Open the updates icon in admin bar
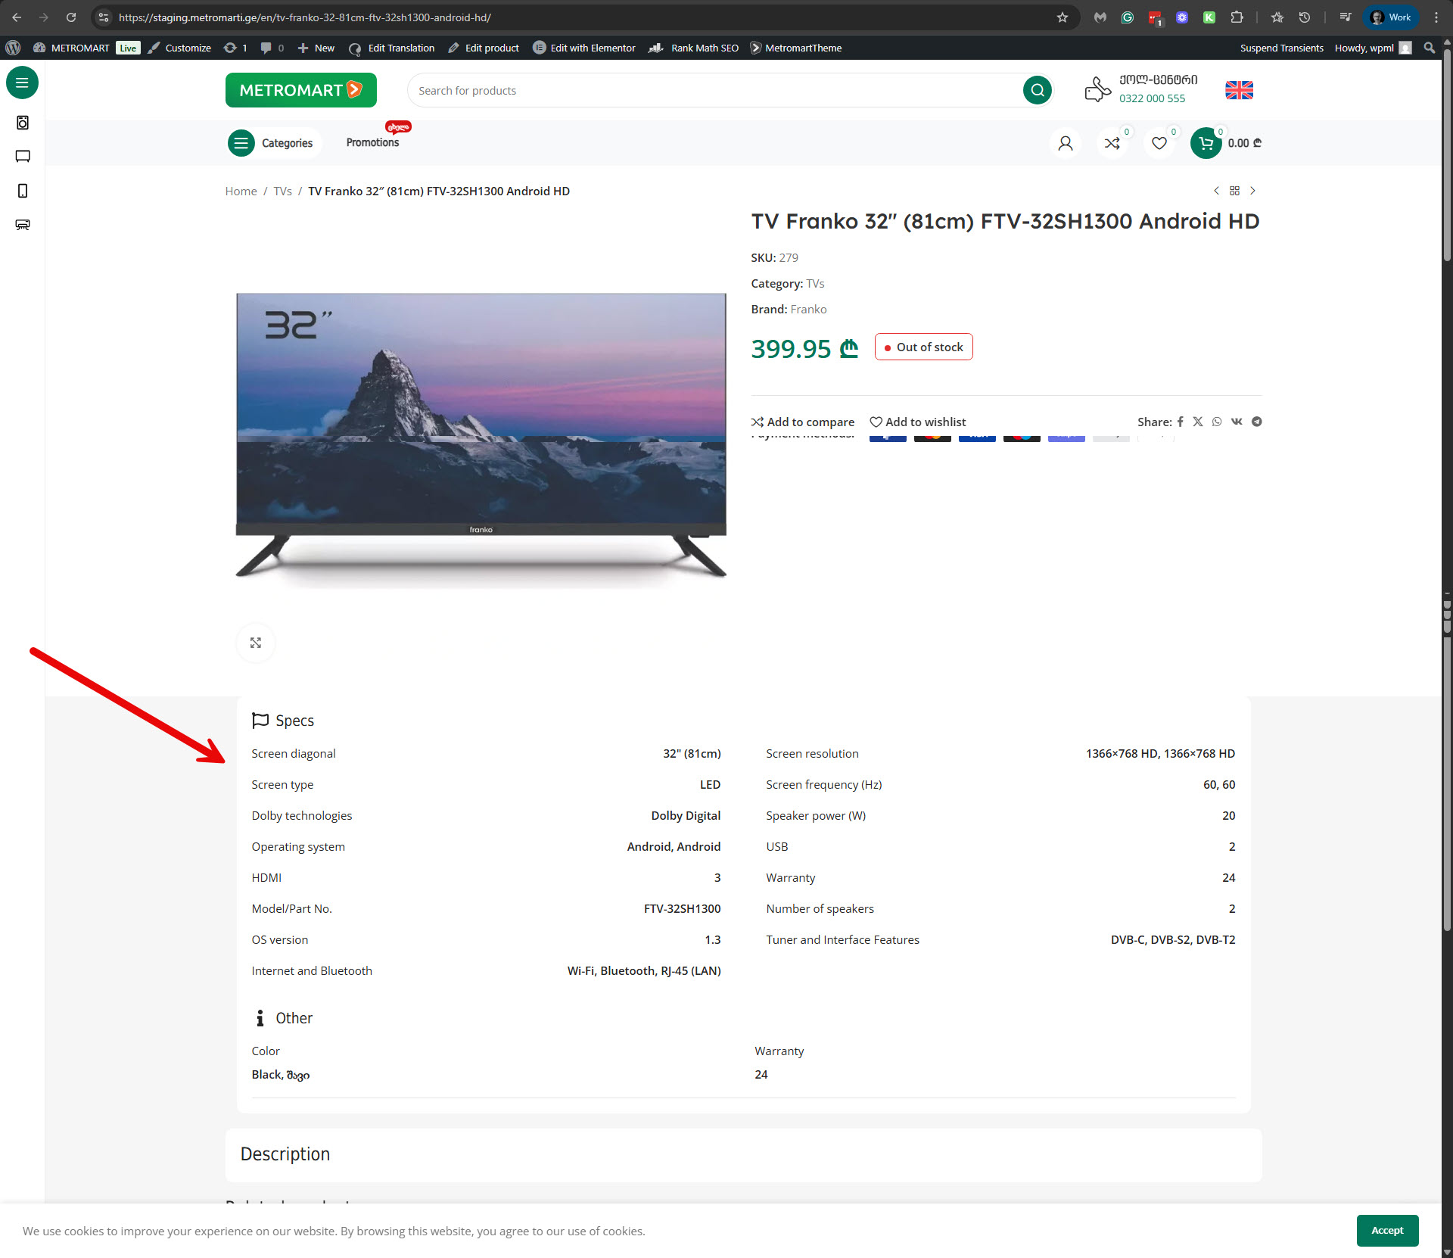Screen dimensions: 1453x1258 (235, 48)
